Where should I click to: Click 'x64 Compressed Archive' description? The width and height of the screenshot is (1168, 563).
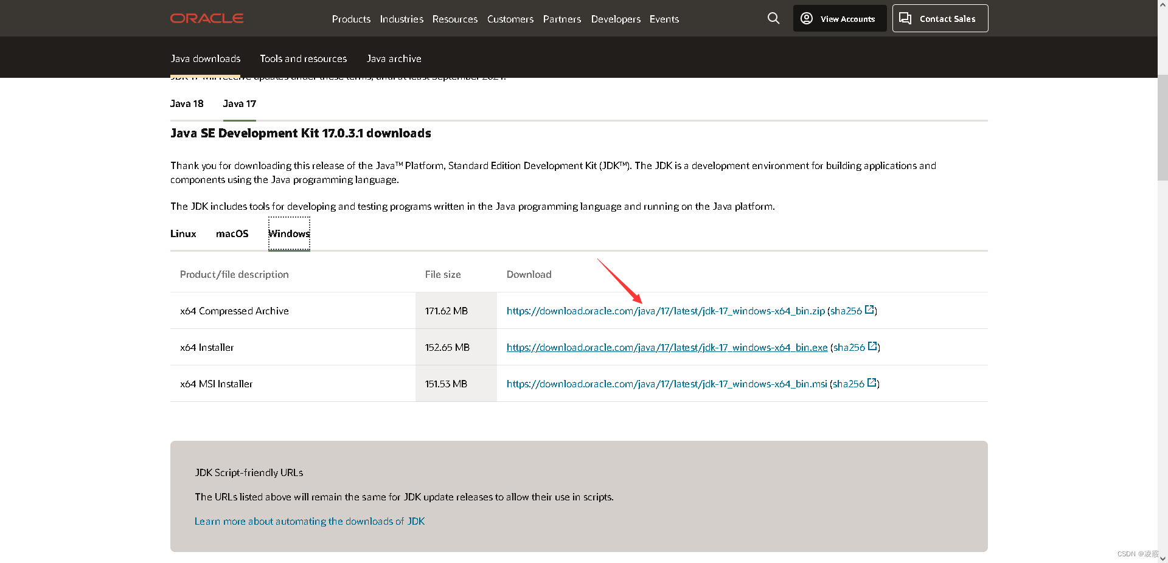(234, 311)
